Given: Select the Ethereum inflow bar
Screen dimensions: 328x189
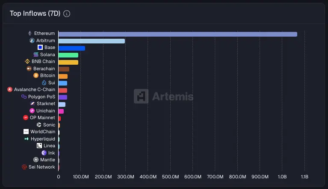Looking at the screenshot, I should pos(178,34).
